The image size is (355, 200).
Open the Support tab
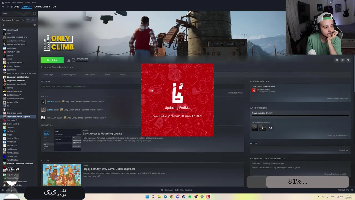tap(123, 74)
